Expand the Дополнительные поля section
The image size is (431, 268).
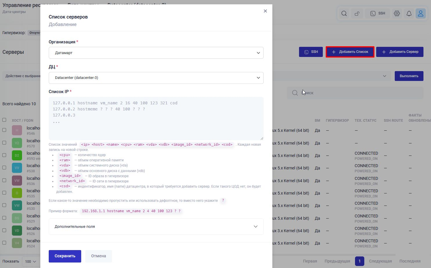(156, 227)
